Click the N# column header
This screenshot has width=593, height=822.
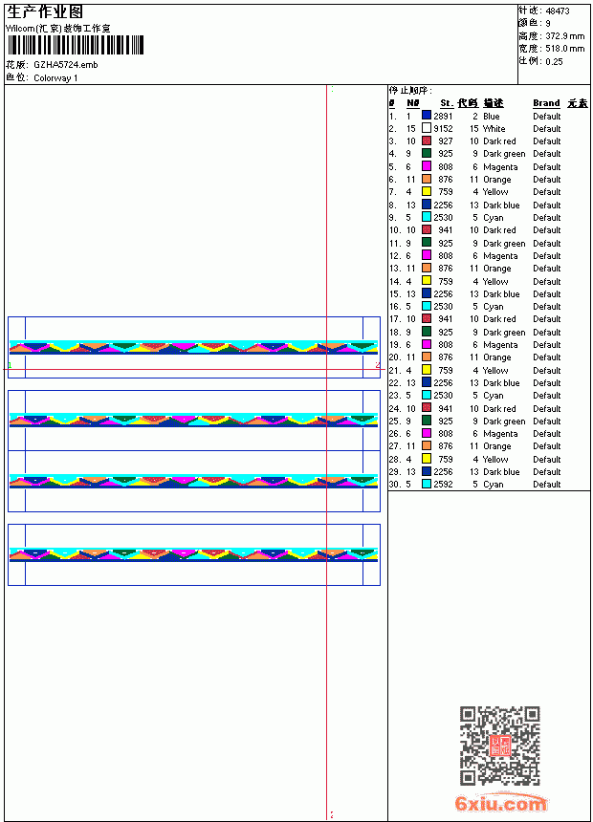click(x=413, y=103)
